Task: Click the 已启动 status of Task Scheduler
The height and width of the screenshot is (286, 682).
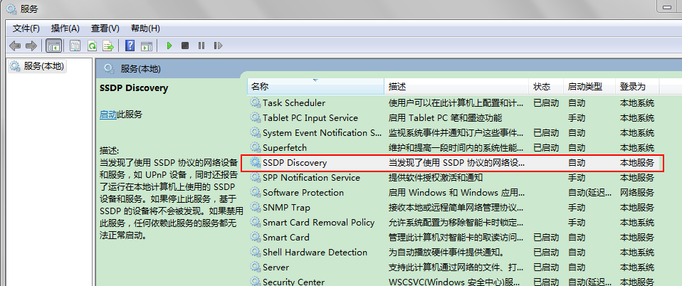Action: tap(546, 103)
